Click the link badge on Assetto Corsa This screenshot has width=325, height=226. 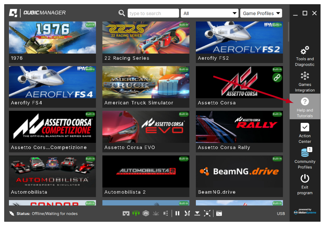click(x=277, y=78)
